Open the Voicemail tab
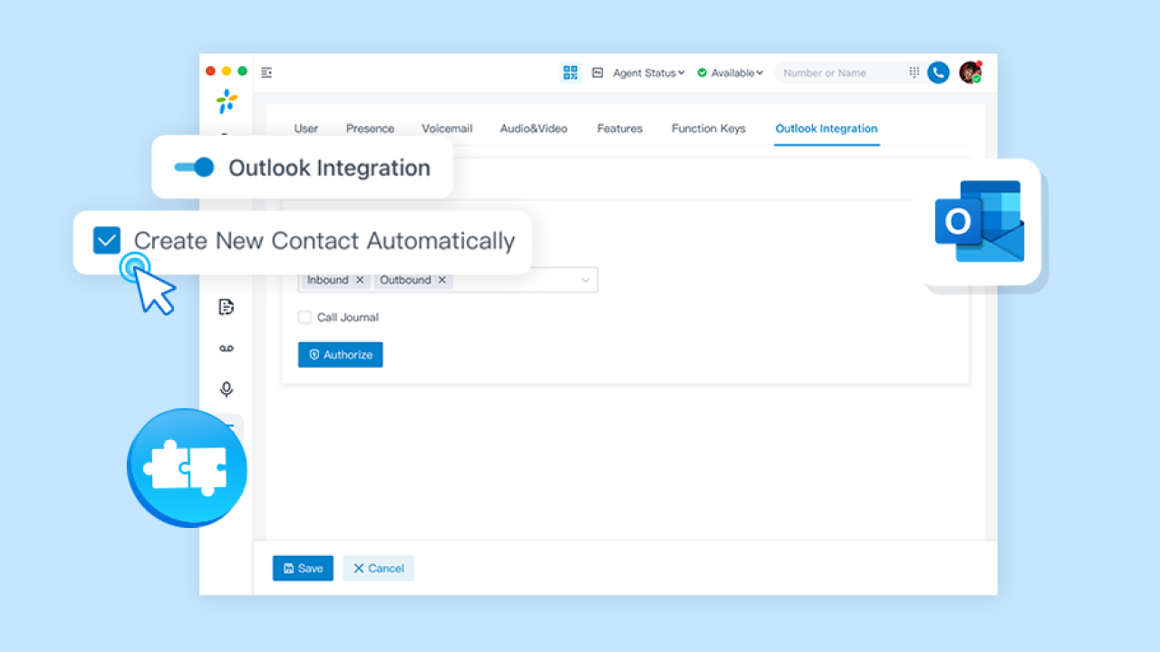Screen dimensions: 1160x652 coord(447,129)
